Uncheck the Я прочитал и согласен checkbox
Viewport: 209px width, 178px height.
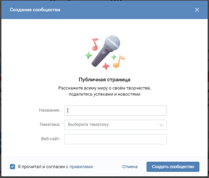tap(13, 167)
